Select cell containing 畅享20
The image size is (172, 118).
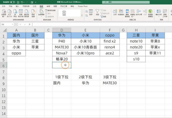[x=62, y=59]
